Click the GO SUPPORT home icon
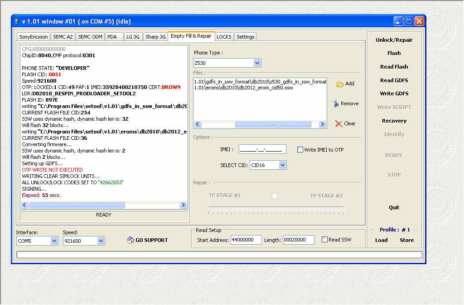 (x=130, y=240)
